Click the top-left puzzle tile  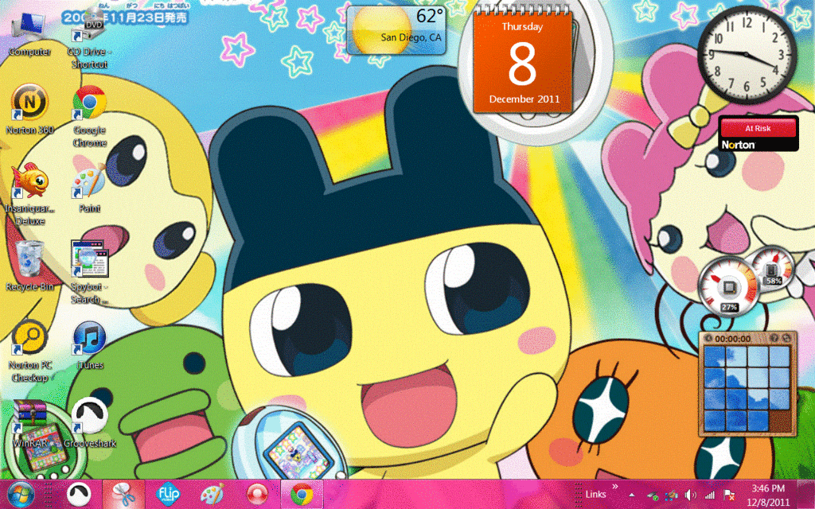715,357
